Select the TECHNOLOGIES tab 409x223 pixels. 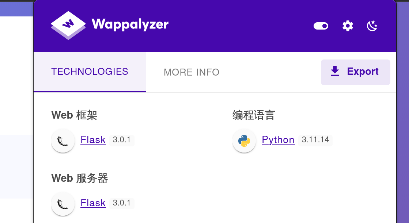pyautogui.click(x=90, y=72)
